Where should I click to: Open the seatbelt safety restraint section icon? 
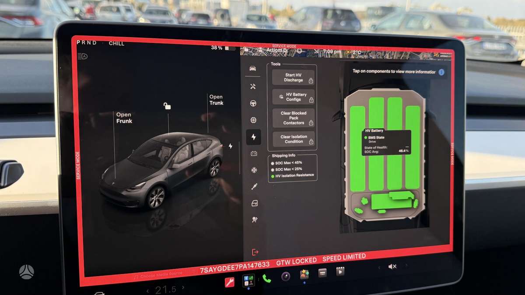[x=254, y=187]
